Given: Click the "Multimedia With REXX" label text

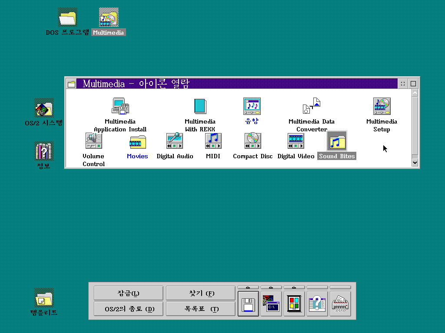Looking at the screenshot, I should (200, 125).
